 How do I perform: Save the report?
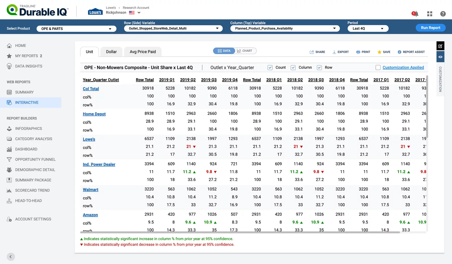384,52
